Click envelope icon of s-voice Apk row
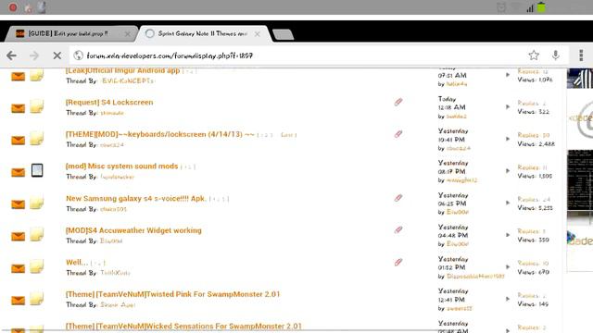The height and width of the screenshot is (333, 593). [18, 204]
